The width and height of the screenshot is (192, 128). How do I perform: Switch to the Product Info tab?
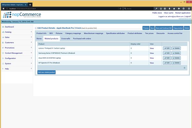[41, 33]
